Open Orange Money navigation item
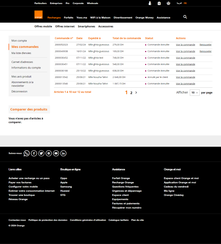 click(145, 17)
